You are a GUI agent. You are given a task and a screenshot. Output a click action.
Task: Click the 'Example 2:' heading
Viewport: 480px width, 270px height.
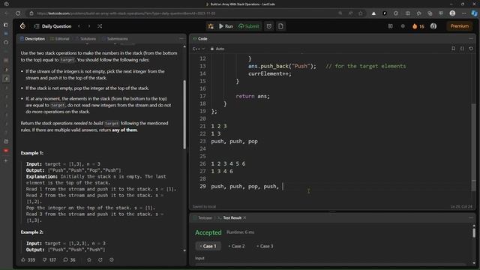click(x=32, y=232)
